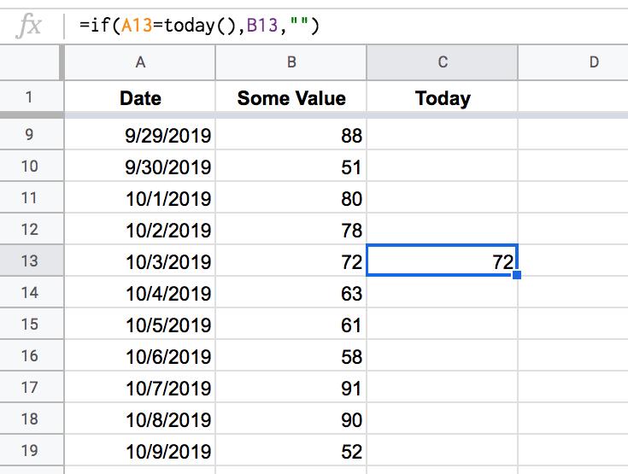Select column A header

click(x=140, y=62)
